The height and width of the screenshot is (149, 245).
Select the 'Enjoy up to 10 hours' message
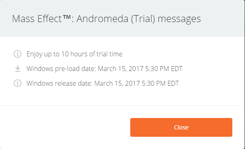(x=74, y=54)
